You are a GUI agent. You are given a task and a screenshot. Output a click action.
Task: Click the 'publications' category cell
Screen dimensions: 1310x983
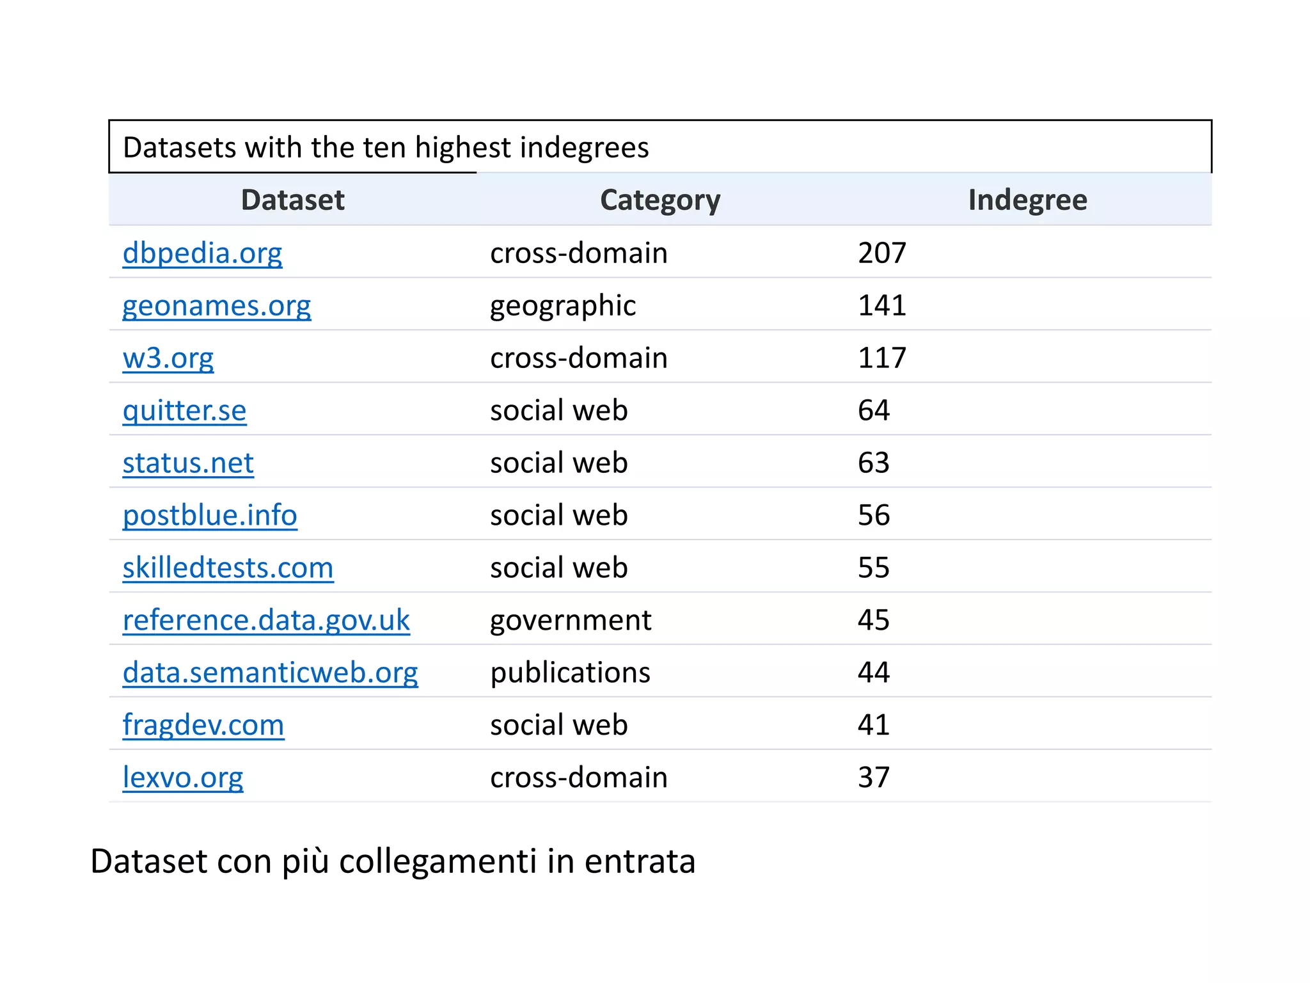[570, 673]
